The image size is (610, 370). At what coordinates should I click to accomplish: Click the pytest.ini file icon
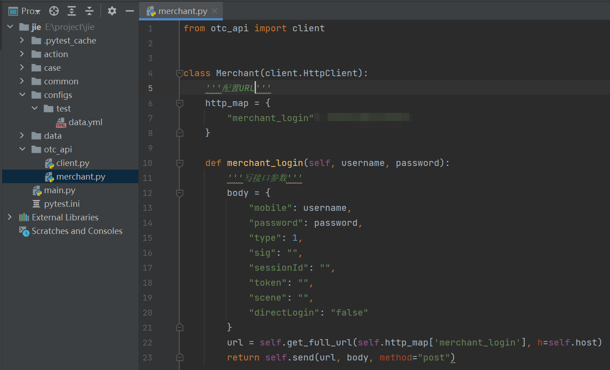(36, 204)
